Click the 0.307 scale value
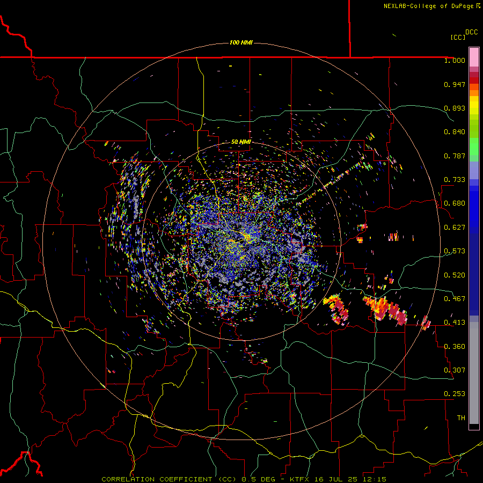Screen dimensions: 483x483 click(455, 370)
